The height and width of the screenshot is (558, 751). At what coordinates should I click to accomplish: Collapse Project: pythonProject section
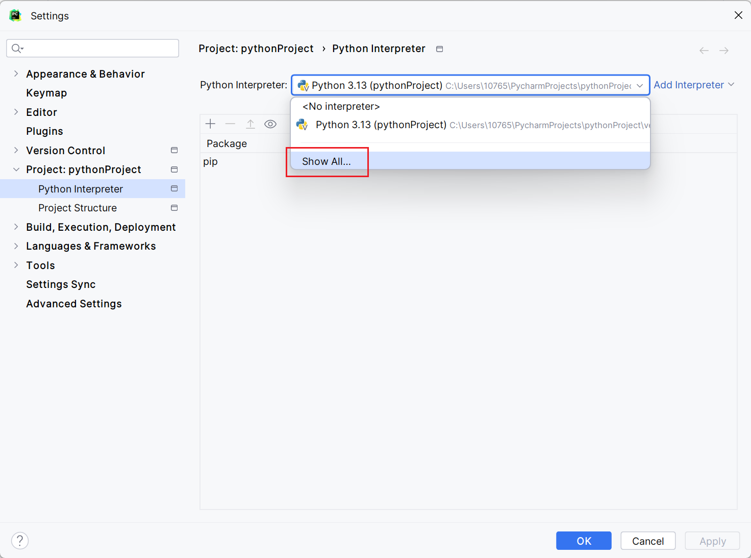(x=16, y=169)
